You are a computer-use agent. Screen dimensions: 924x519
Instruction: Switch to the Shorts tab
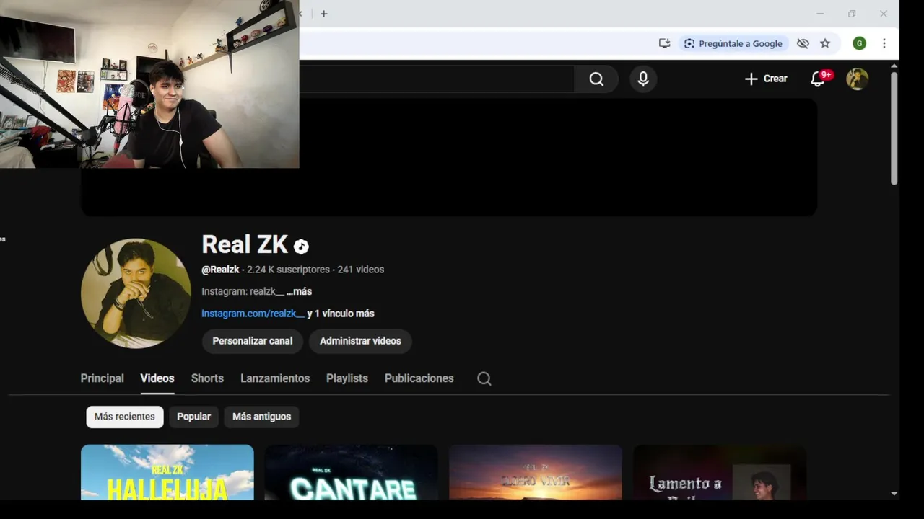pyautogui.click(x=207, y=378)
